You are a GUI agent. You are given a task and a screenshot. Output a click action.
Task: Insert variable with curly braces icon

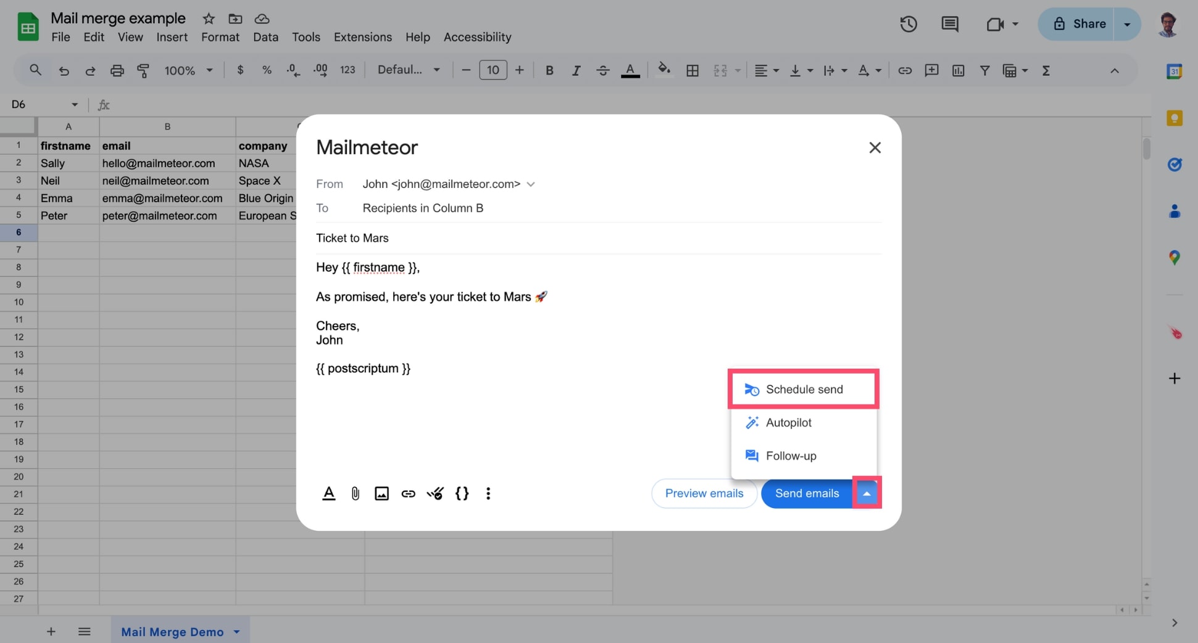pos(462,493)
